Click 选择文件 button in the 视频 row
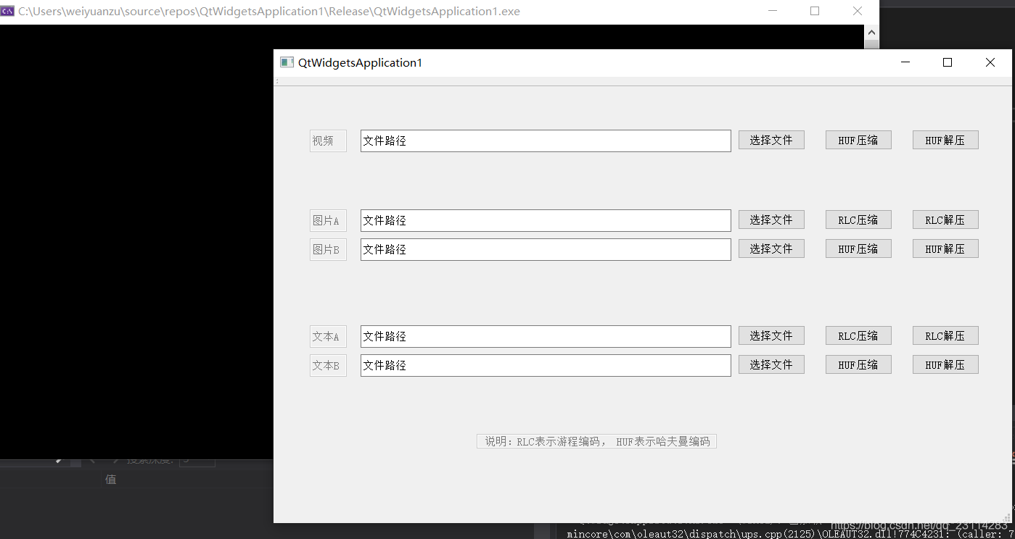Image resolution: width=1015 pixels, height=539 pixels. tap(771, 140)
